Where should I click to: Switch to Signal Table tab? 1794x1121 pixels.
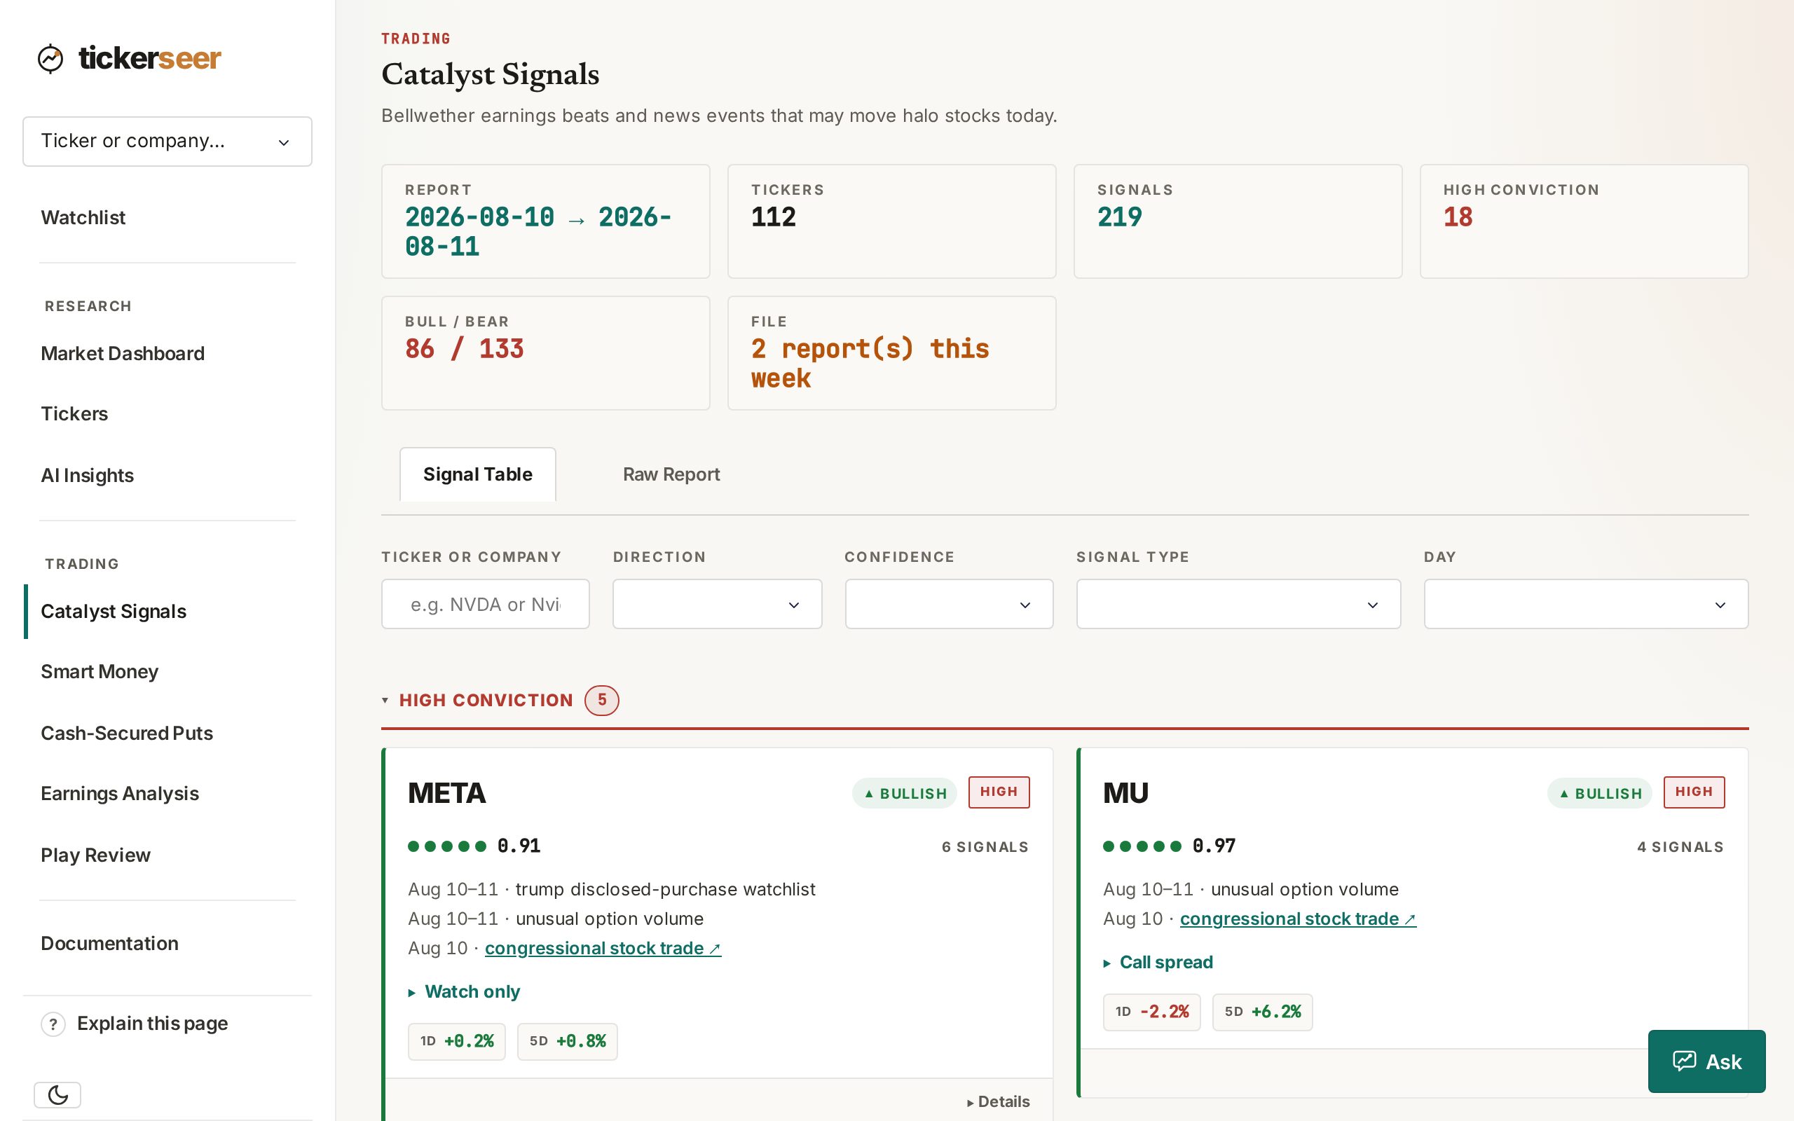477,474
